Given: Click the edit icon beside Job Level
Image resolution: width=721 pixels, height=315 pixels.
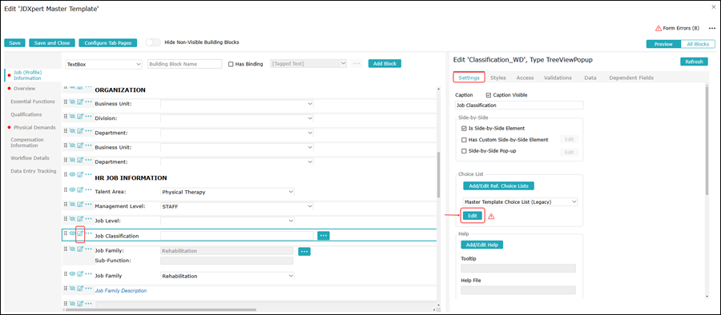Looking at the screenshot, I should [80, 219].
